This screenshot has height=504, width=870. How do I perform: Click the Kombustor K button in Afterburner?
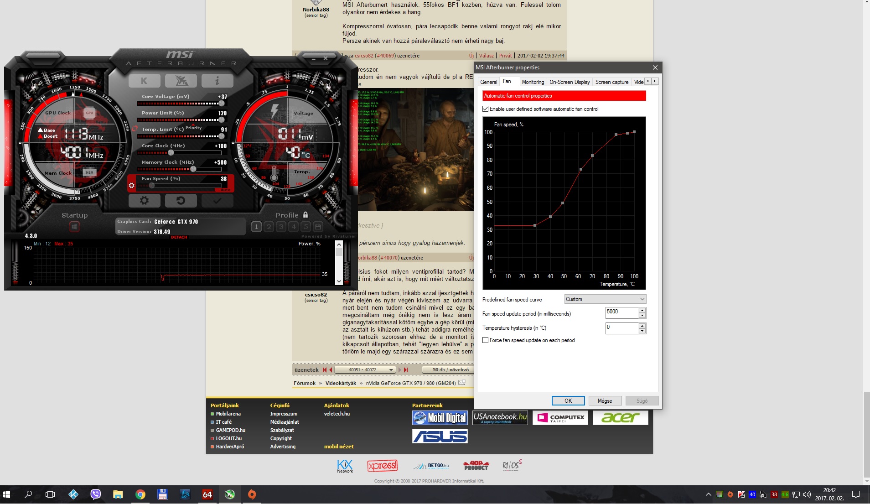tap(144, 81)
